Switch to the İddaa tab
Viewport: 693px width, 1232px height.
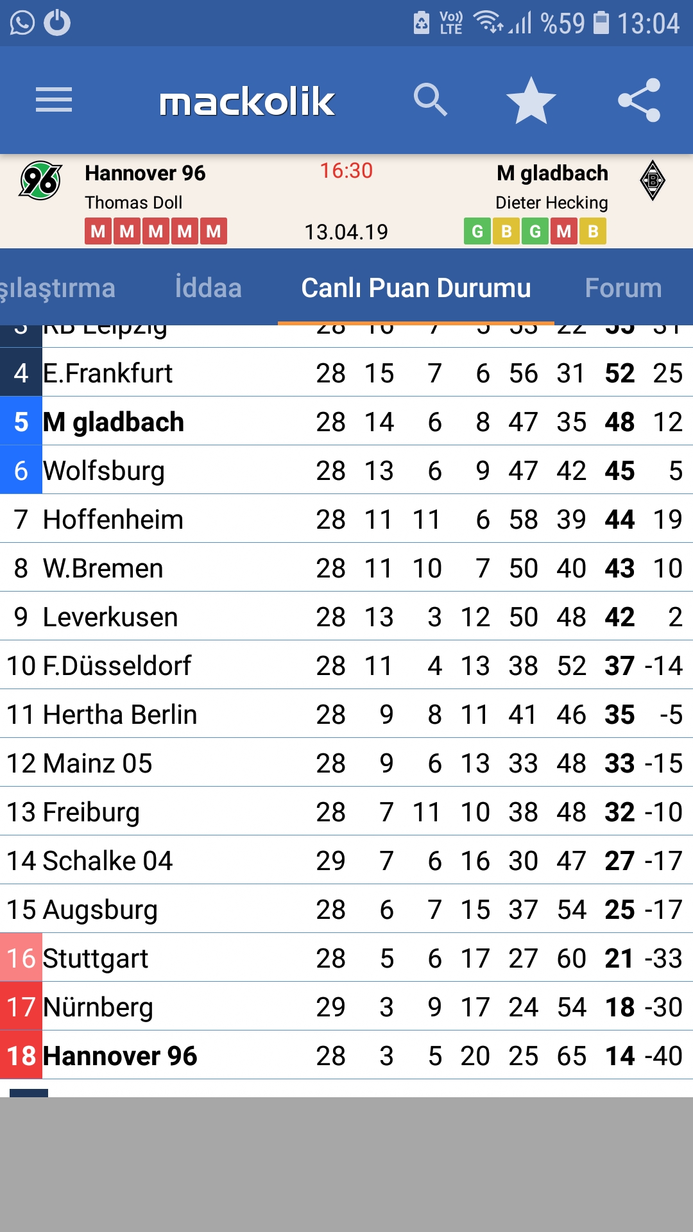click(209, 287)
